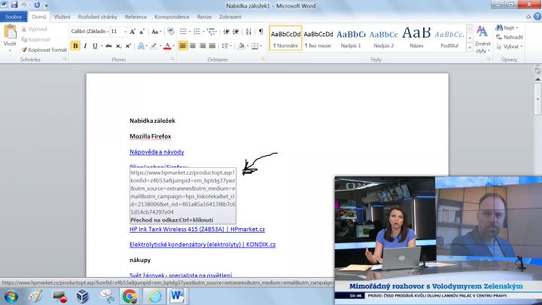
Task: Open Change Case (Aa) dropdown
Action: point(157,32)
